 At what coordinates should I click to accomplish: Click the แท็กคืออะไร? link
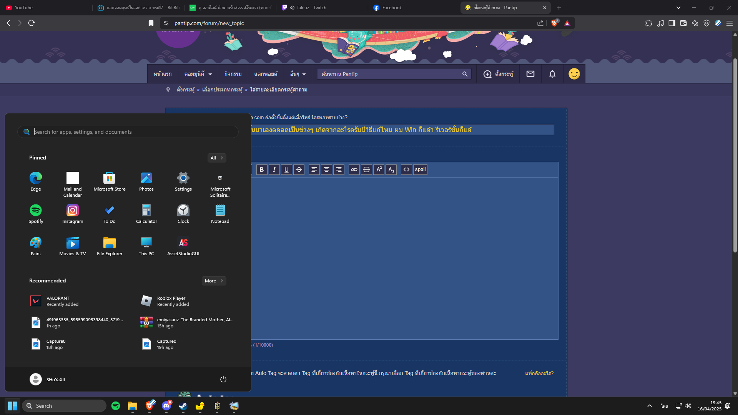(x=539, y=373)
